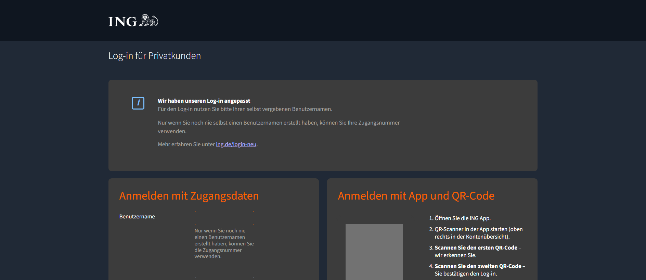Image resolution: width=646 pixels, height=280 pixels.
Task: Click the ING lion logo
Action: pos(133,21)
